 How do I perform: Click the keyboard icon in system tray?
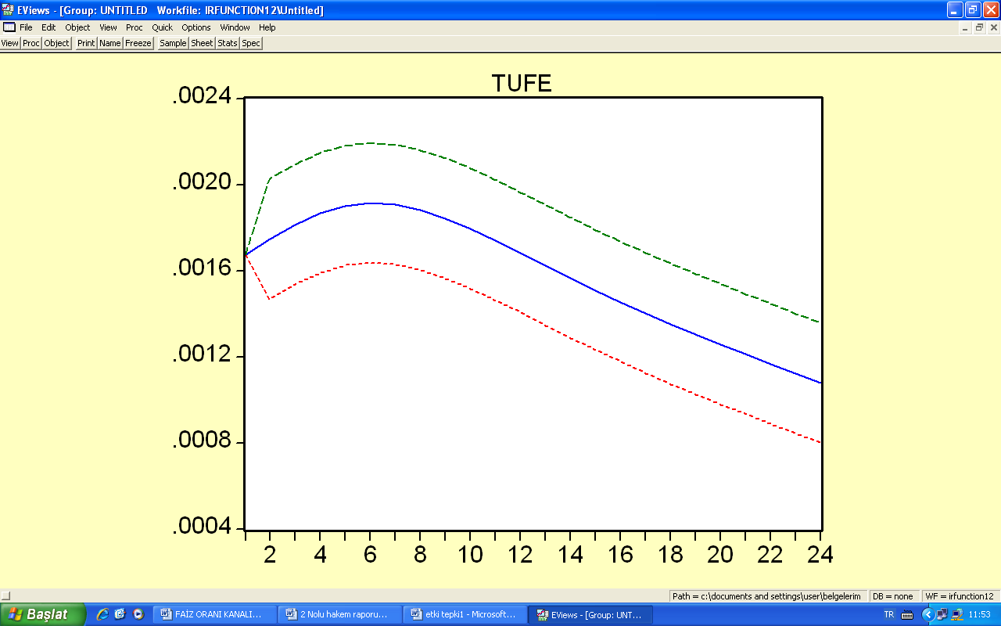click(x=907, y=614)
